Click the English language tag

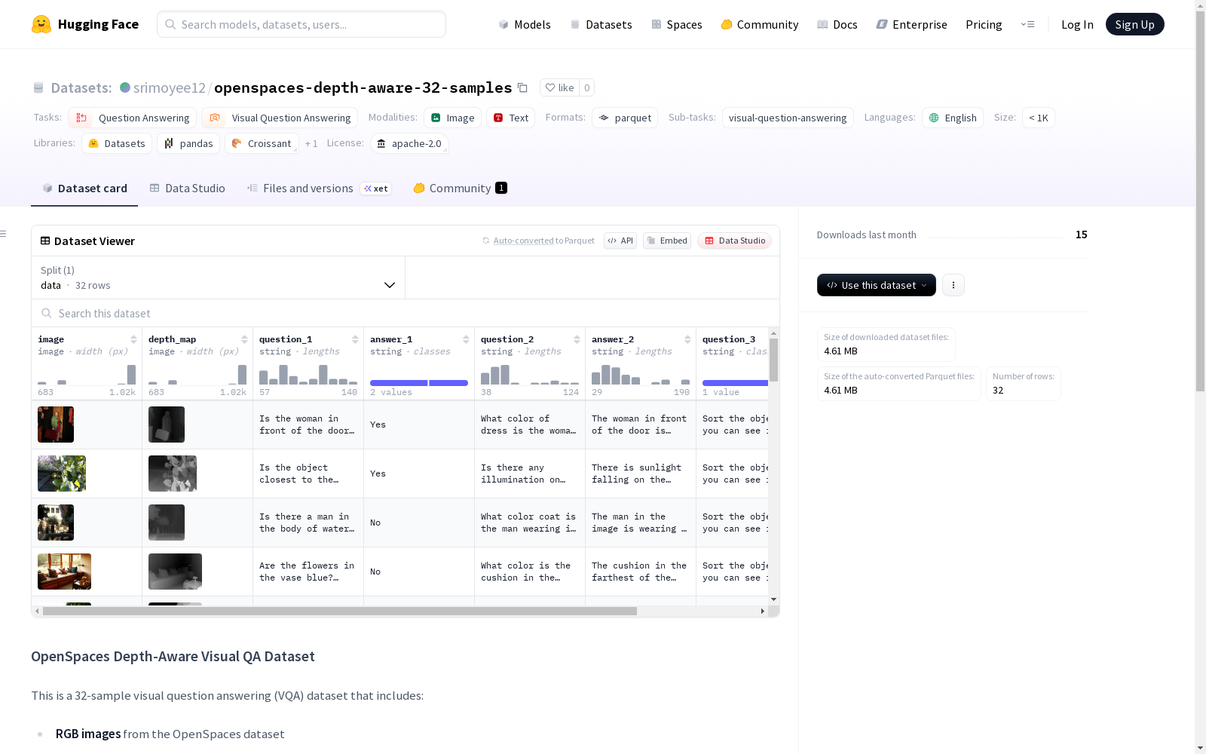pyautogui.click(x=953, y=118)
